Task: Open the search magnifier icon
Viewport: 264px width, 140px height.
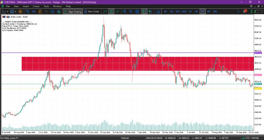Action: click(x=238, y=12)
